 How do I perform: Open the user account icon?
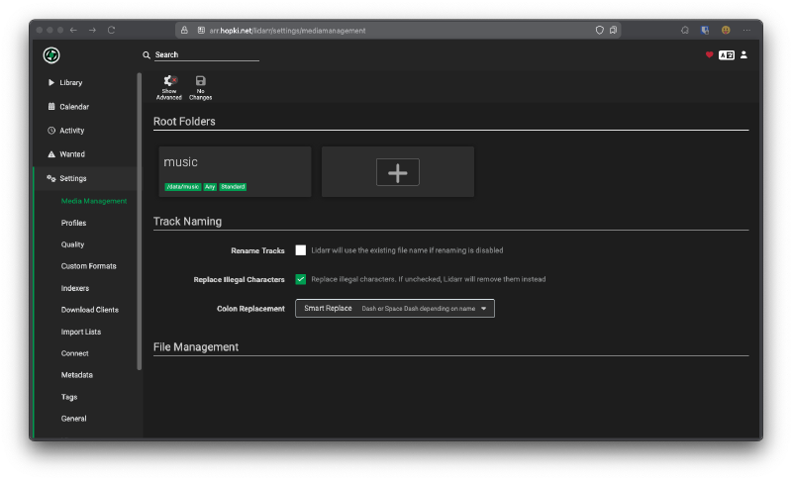(744, 55)
